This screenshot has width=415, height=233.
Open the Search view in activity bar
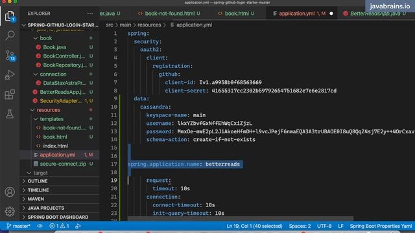[10, 36]
